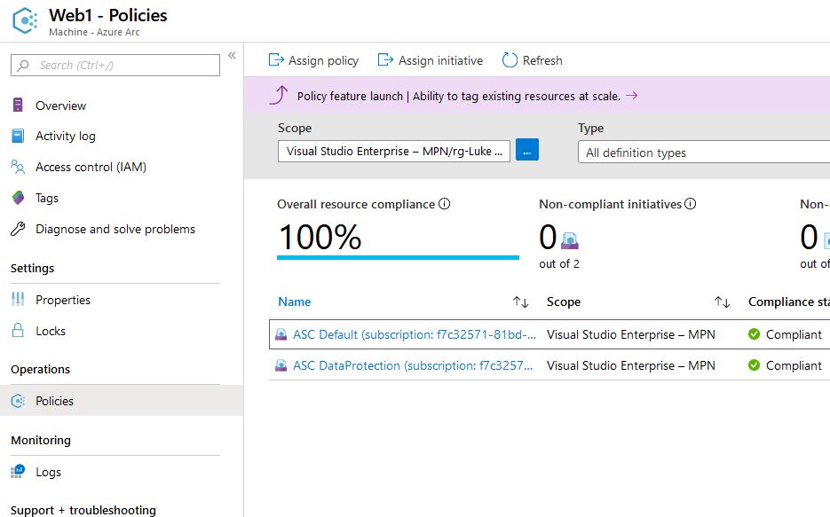830x517 pixels.
Task: Sort the table by the Scope column arrows
Action: (722, 302)
